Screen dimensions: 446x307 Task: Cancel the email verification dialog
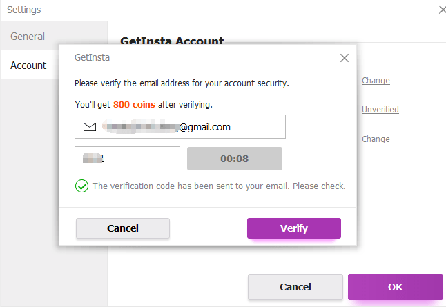[123, 228]
